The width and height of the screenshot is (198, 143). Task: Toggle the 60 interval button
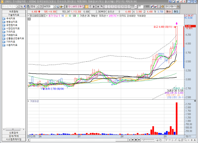tap(126, 6)
